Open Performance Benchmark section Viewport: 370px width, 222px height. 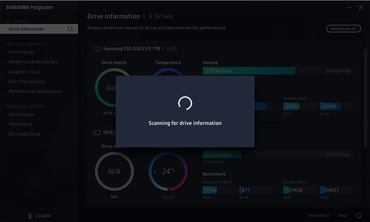click(x=33, y=62)
